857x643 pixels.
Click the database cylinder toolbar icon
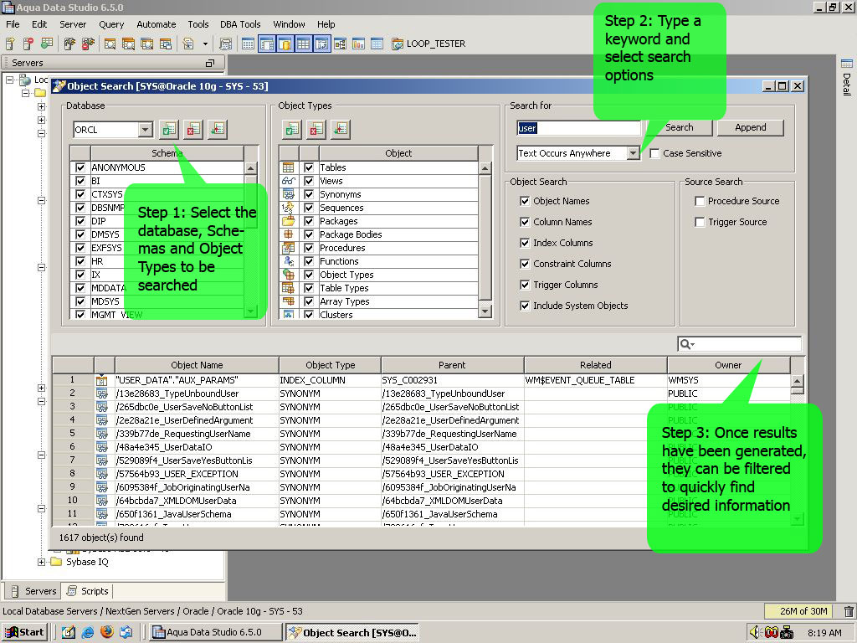[285, 44]
